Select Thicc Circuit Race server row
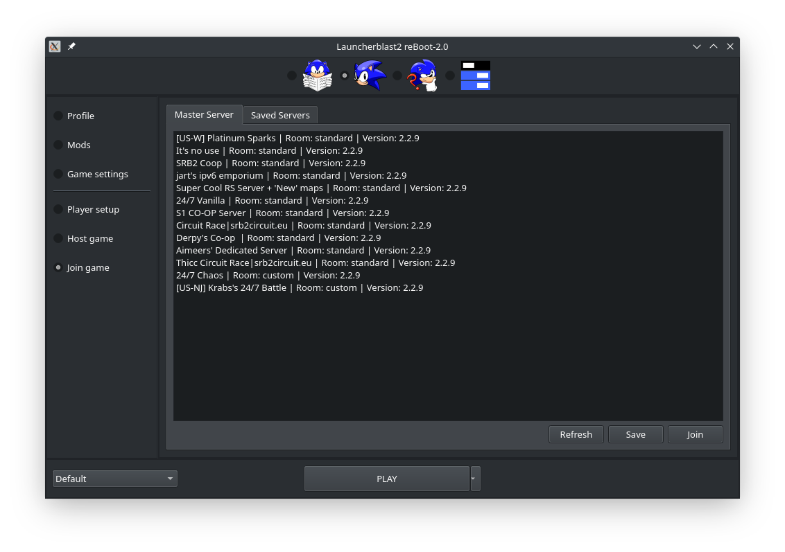 [448, 263]
